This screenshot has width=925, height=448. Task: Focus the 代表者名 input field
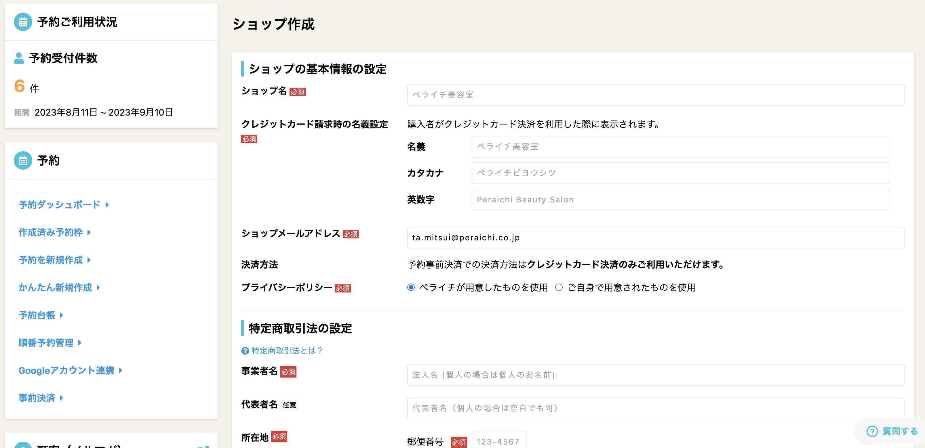(656, 408)
